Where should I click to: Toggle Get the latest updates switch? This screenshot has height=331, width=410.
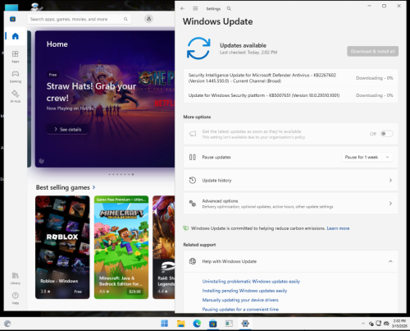coord(386,134)
